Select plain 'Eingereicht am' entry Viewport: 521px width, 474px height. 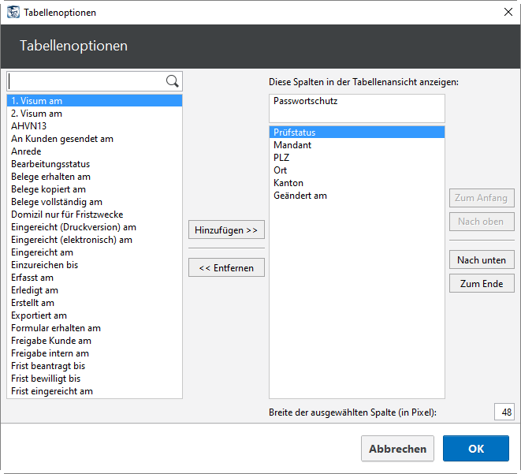click(95, 252)
